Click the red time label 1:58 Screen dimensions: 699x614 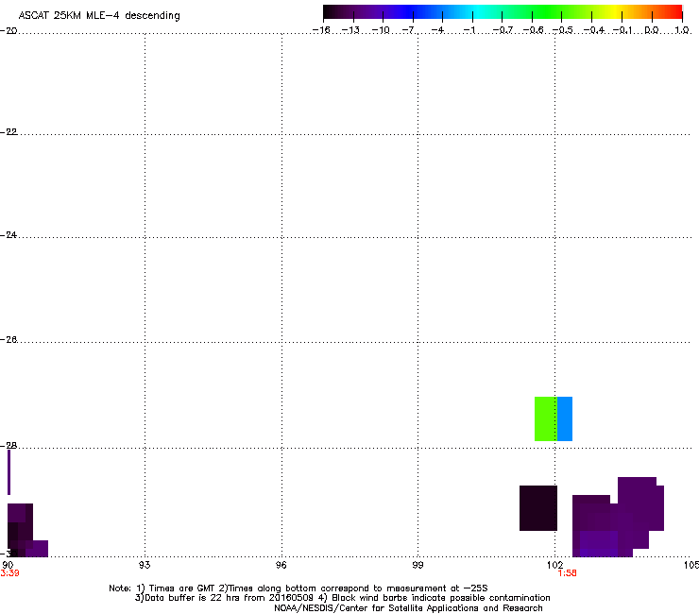tap(567, 573)
